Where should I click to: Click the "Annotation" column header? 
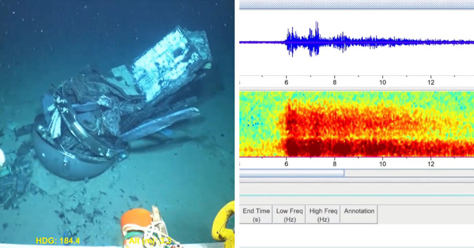pos(359,214)
